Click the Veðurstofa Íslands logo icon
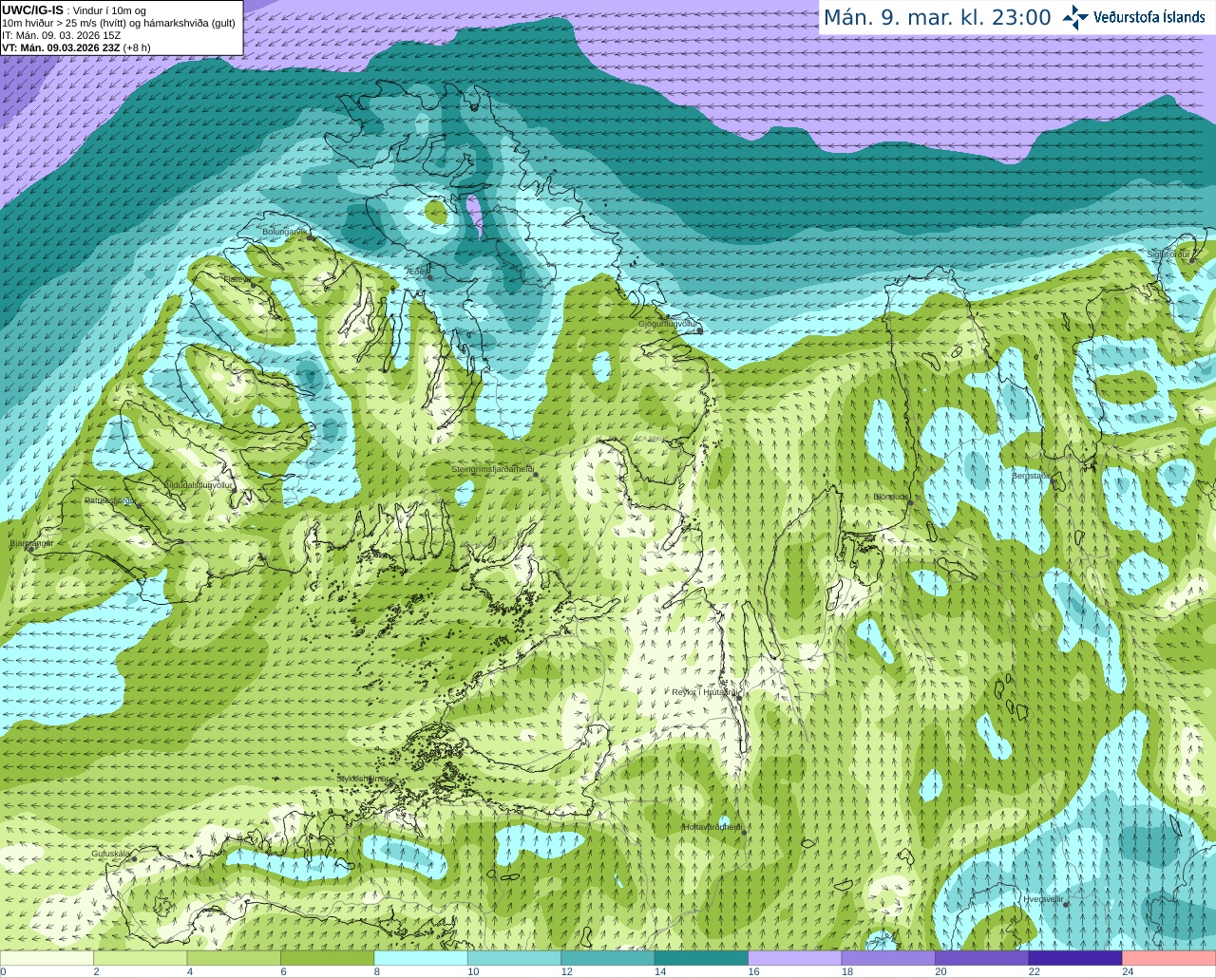This screenshot has width=1216, height=978. (x=1075, y=17)
